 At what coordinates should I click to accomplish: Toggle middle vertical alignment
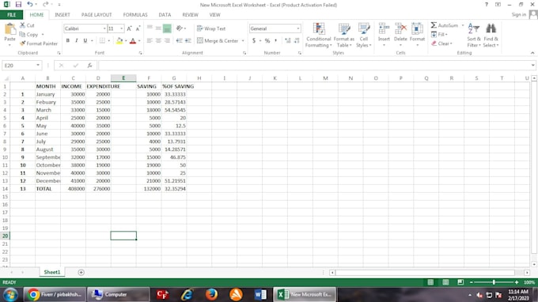click(x=158, y=28)
